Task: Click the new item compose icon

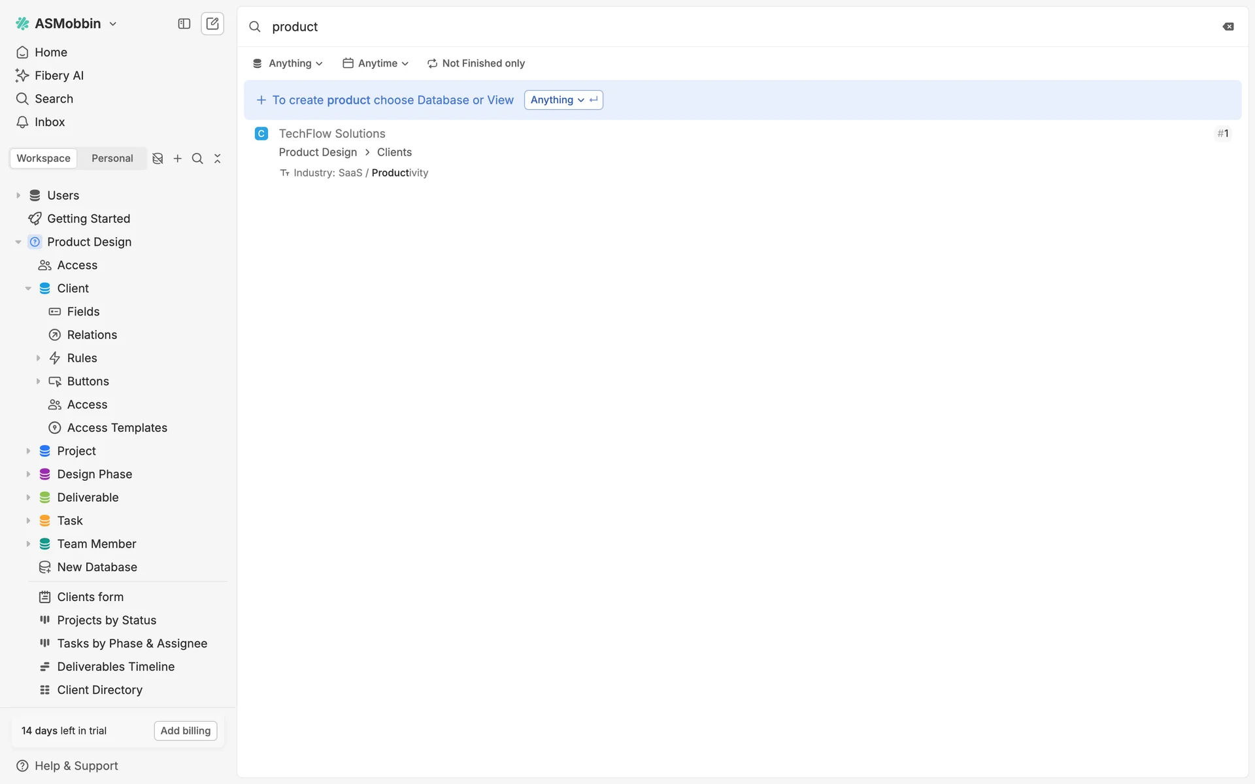Action: (x=212, y=24)
